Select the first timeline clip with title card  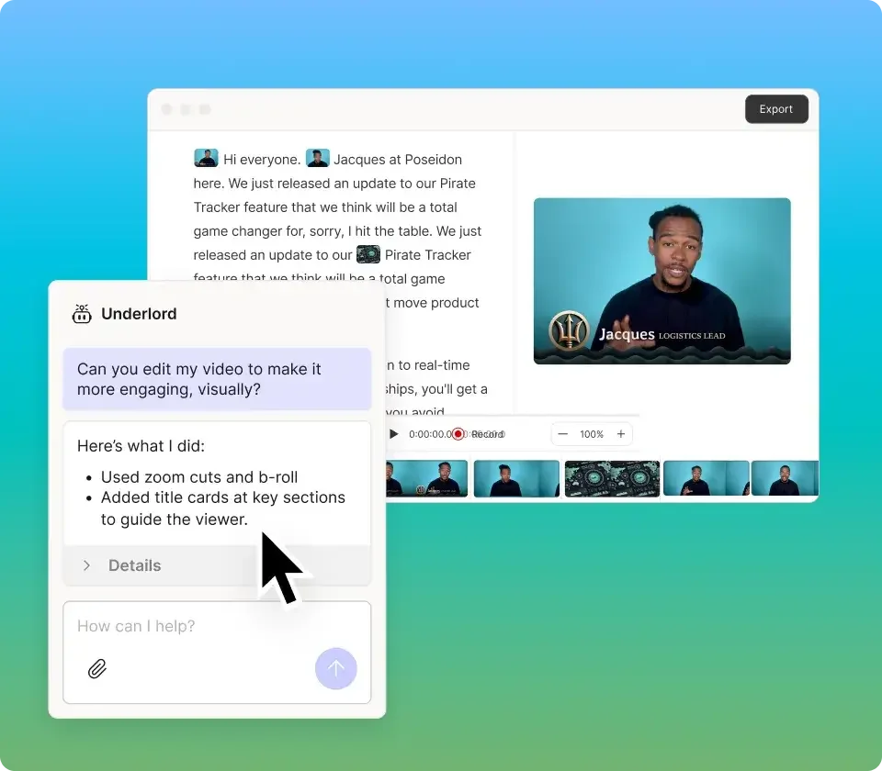[x=427, y=478]
